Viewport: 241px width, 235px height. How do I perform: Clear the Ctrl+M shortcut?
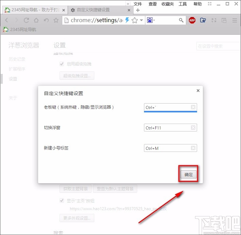(x=193, y=148)
